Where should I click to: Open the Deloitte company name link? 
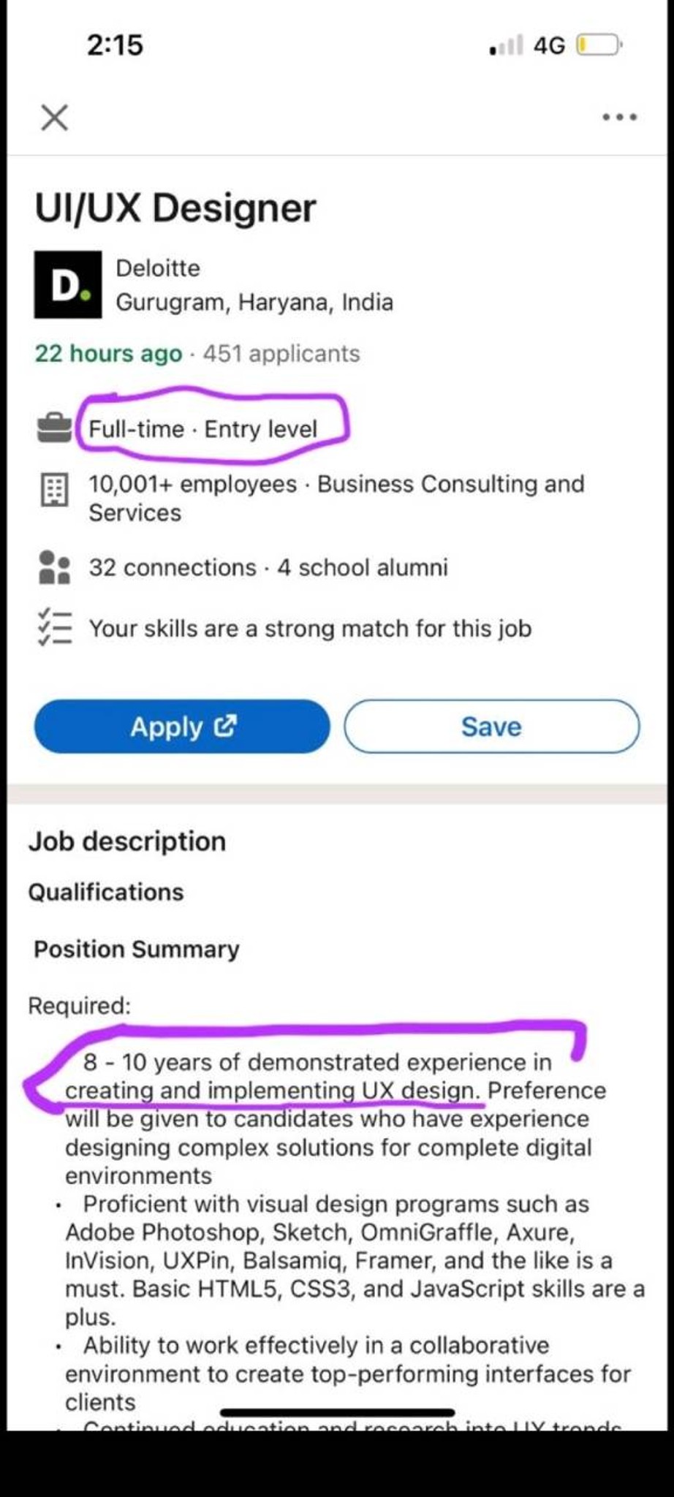point(158,268)
